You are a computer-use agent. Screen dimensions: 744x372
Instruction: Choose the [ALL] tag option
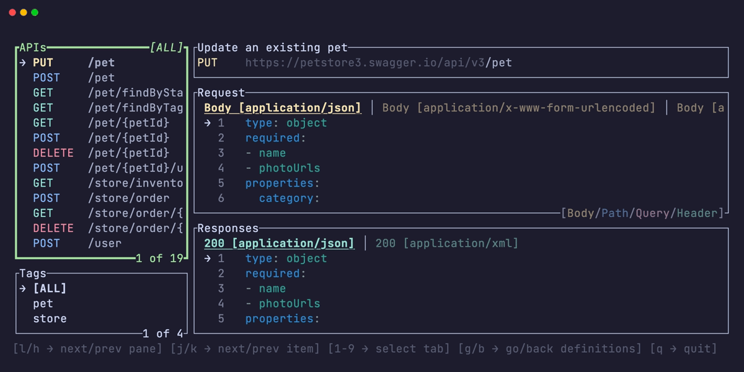[x=50, y=288]
